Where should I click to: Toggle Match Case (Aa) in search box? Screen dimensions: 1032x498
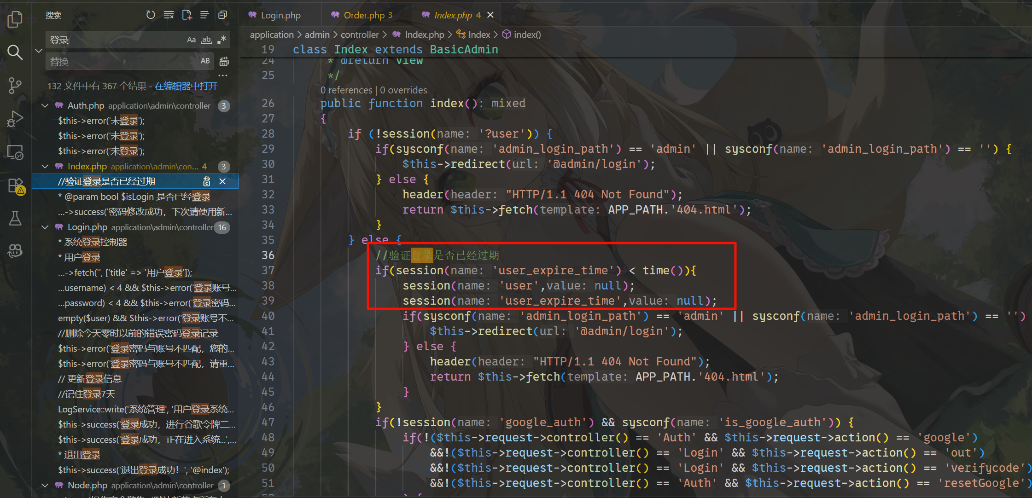(191, 40)
